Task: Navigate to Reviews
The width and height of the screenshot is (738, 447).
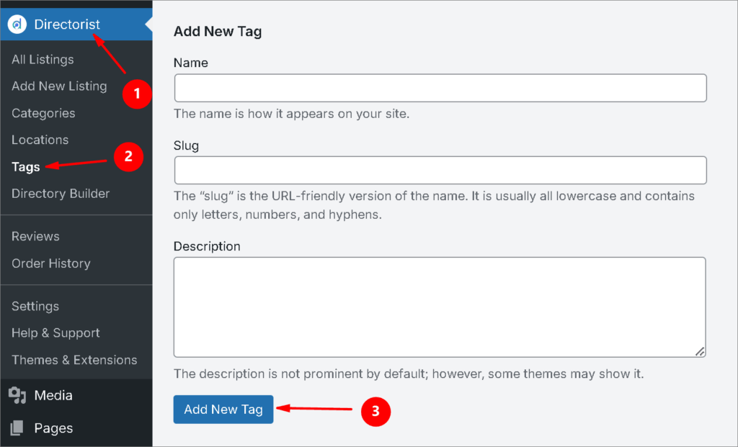Action: point(35,236)
